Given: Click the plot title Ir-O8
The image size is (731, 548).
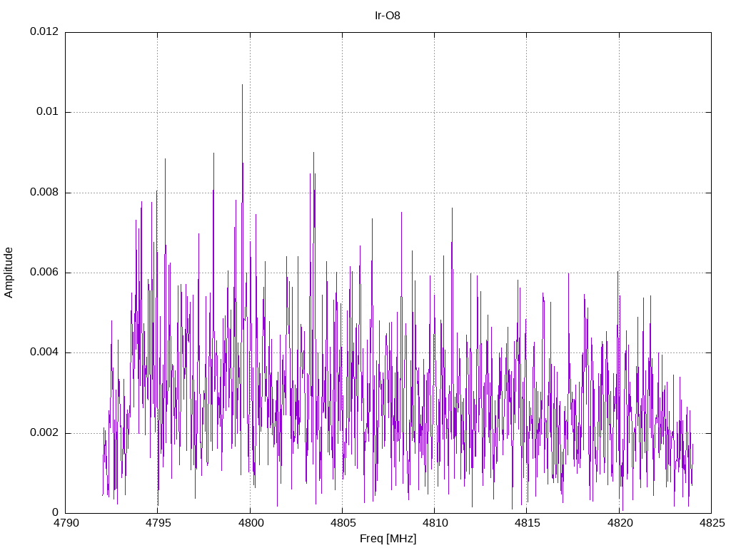Looking at the screenshot, I should [388, 16].
